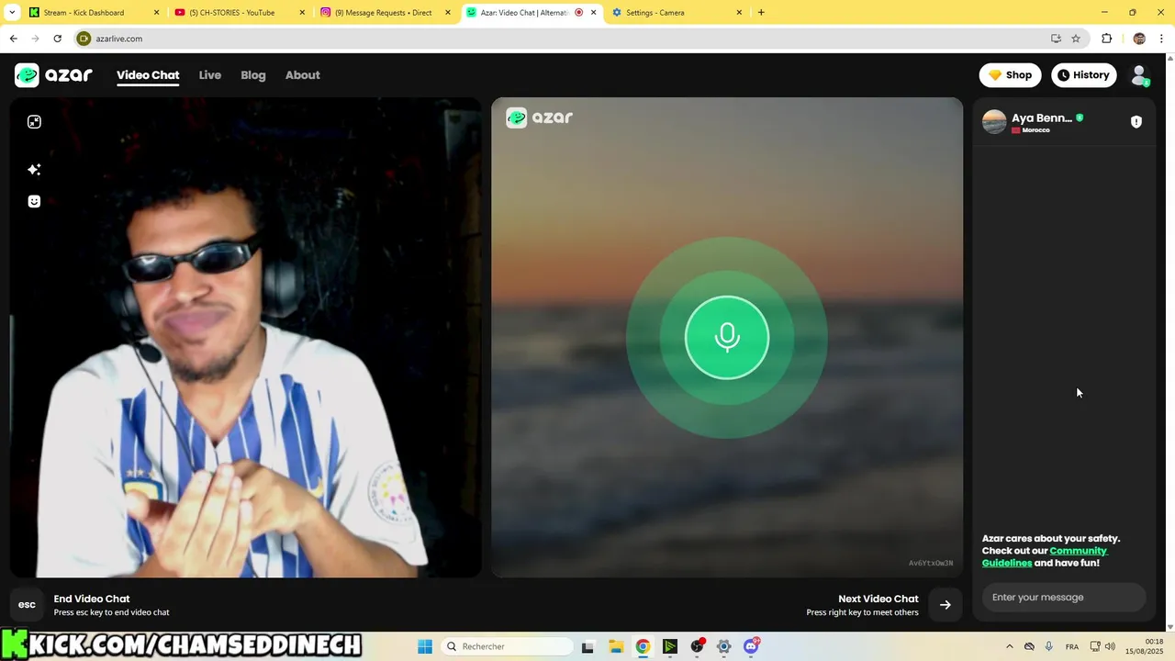
Task: Click the Azar logo in the header
Action: (53, 75)
